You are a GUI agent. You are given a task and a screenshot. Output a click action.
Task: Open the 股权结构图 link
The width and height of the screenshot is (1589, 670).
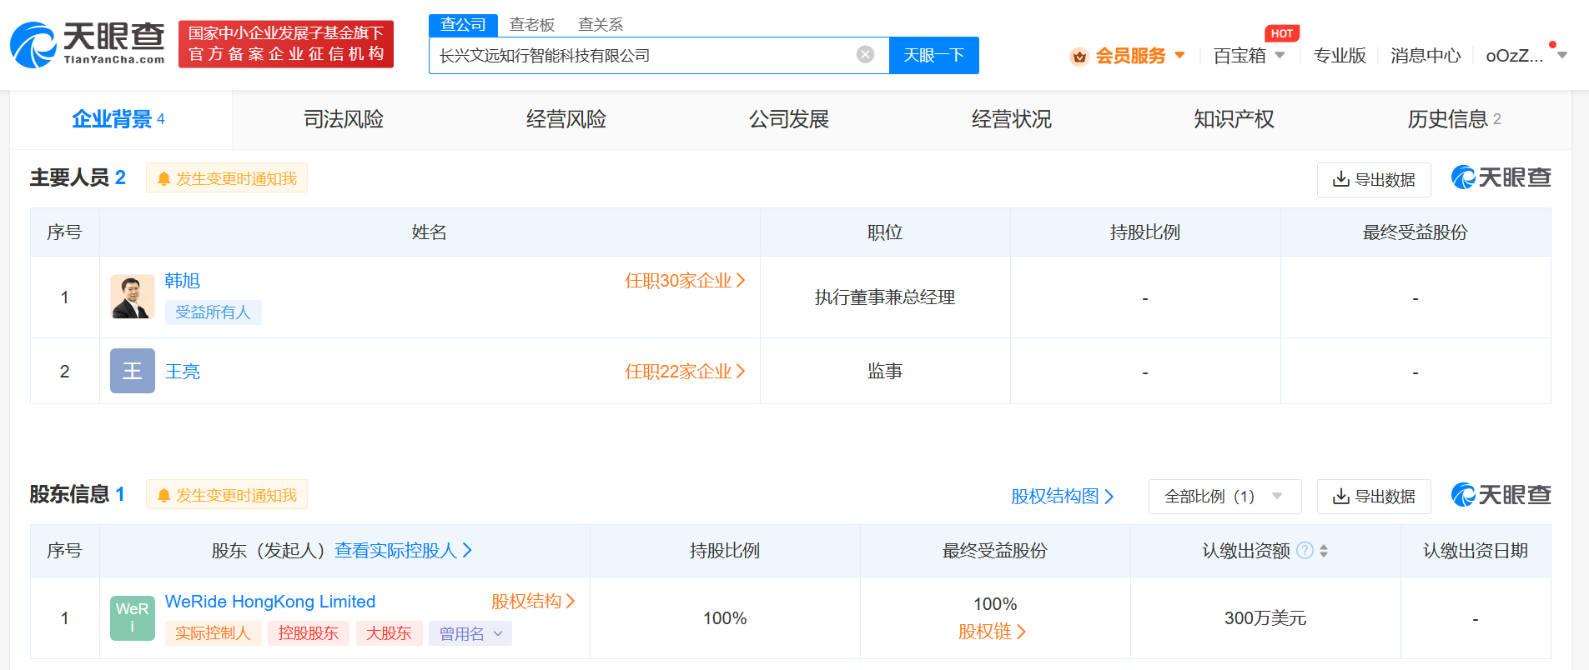point(1063,497)
